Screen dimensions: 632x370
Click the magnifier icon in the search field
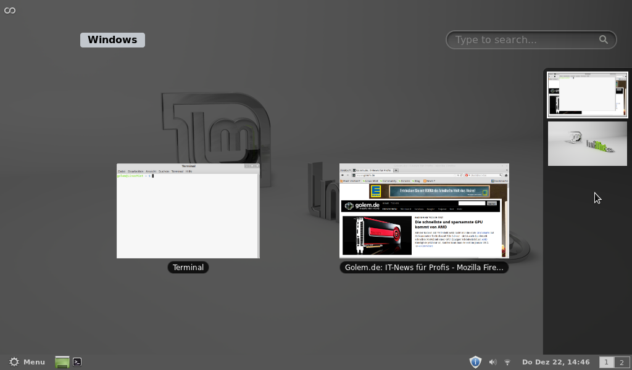tap(603, 39)
